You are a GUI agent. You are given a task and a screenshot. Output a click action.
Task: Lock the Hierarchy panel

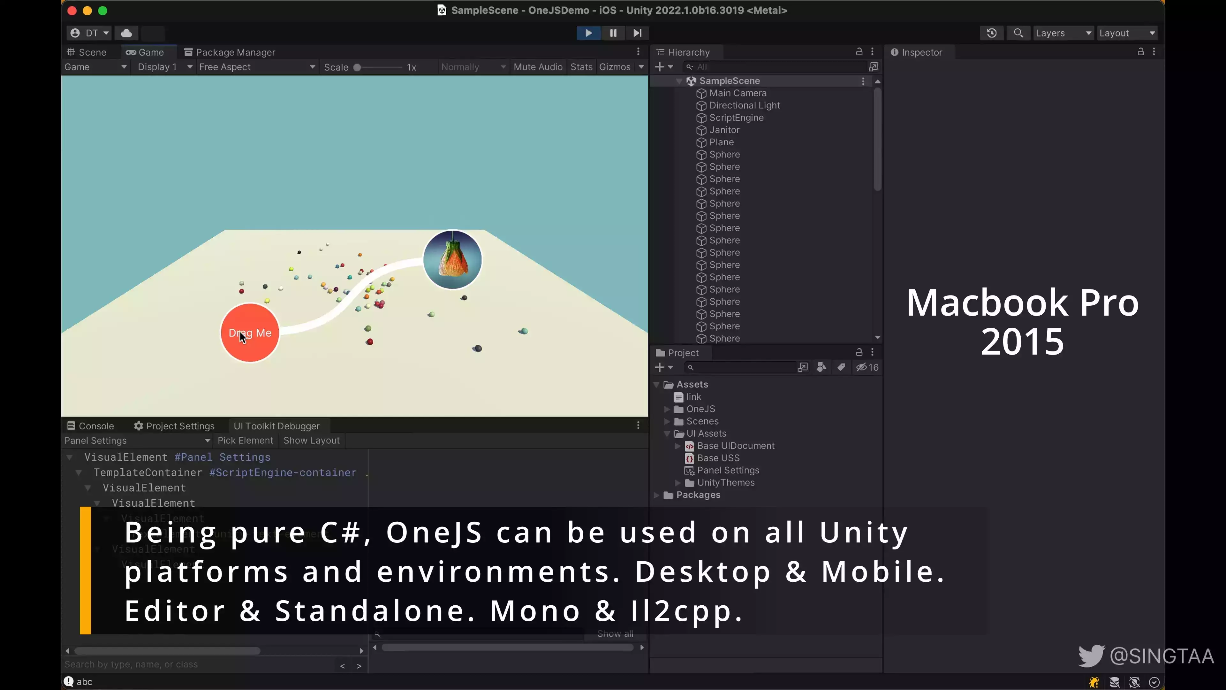pos(859,51)
